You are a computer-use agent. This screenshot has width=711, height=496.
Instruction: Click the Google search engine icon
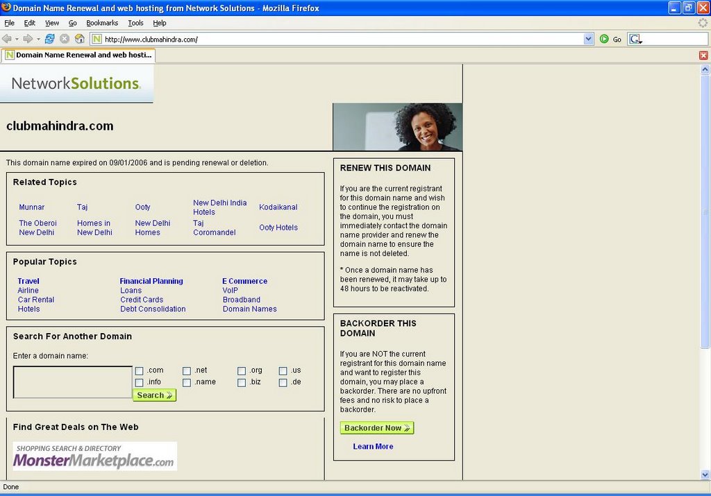pos(635,40)
